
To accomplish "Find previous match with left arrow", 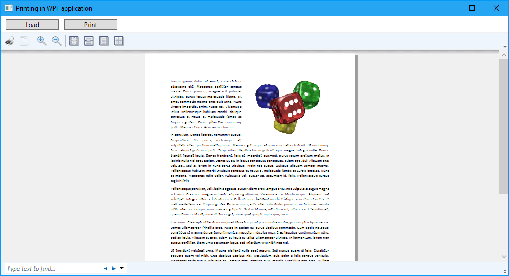I will point(106,269).
